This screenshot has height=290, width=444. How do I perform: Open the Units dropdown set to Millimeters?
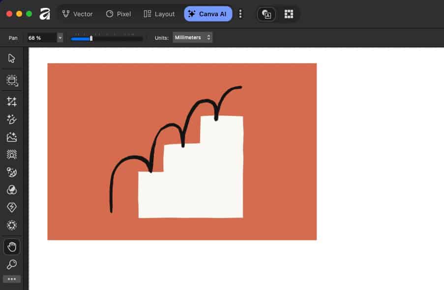(193, 37)
